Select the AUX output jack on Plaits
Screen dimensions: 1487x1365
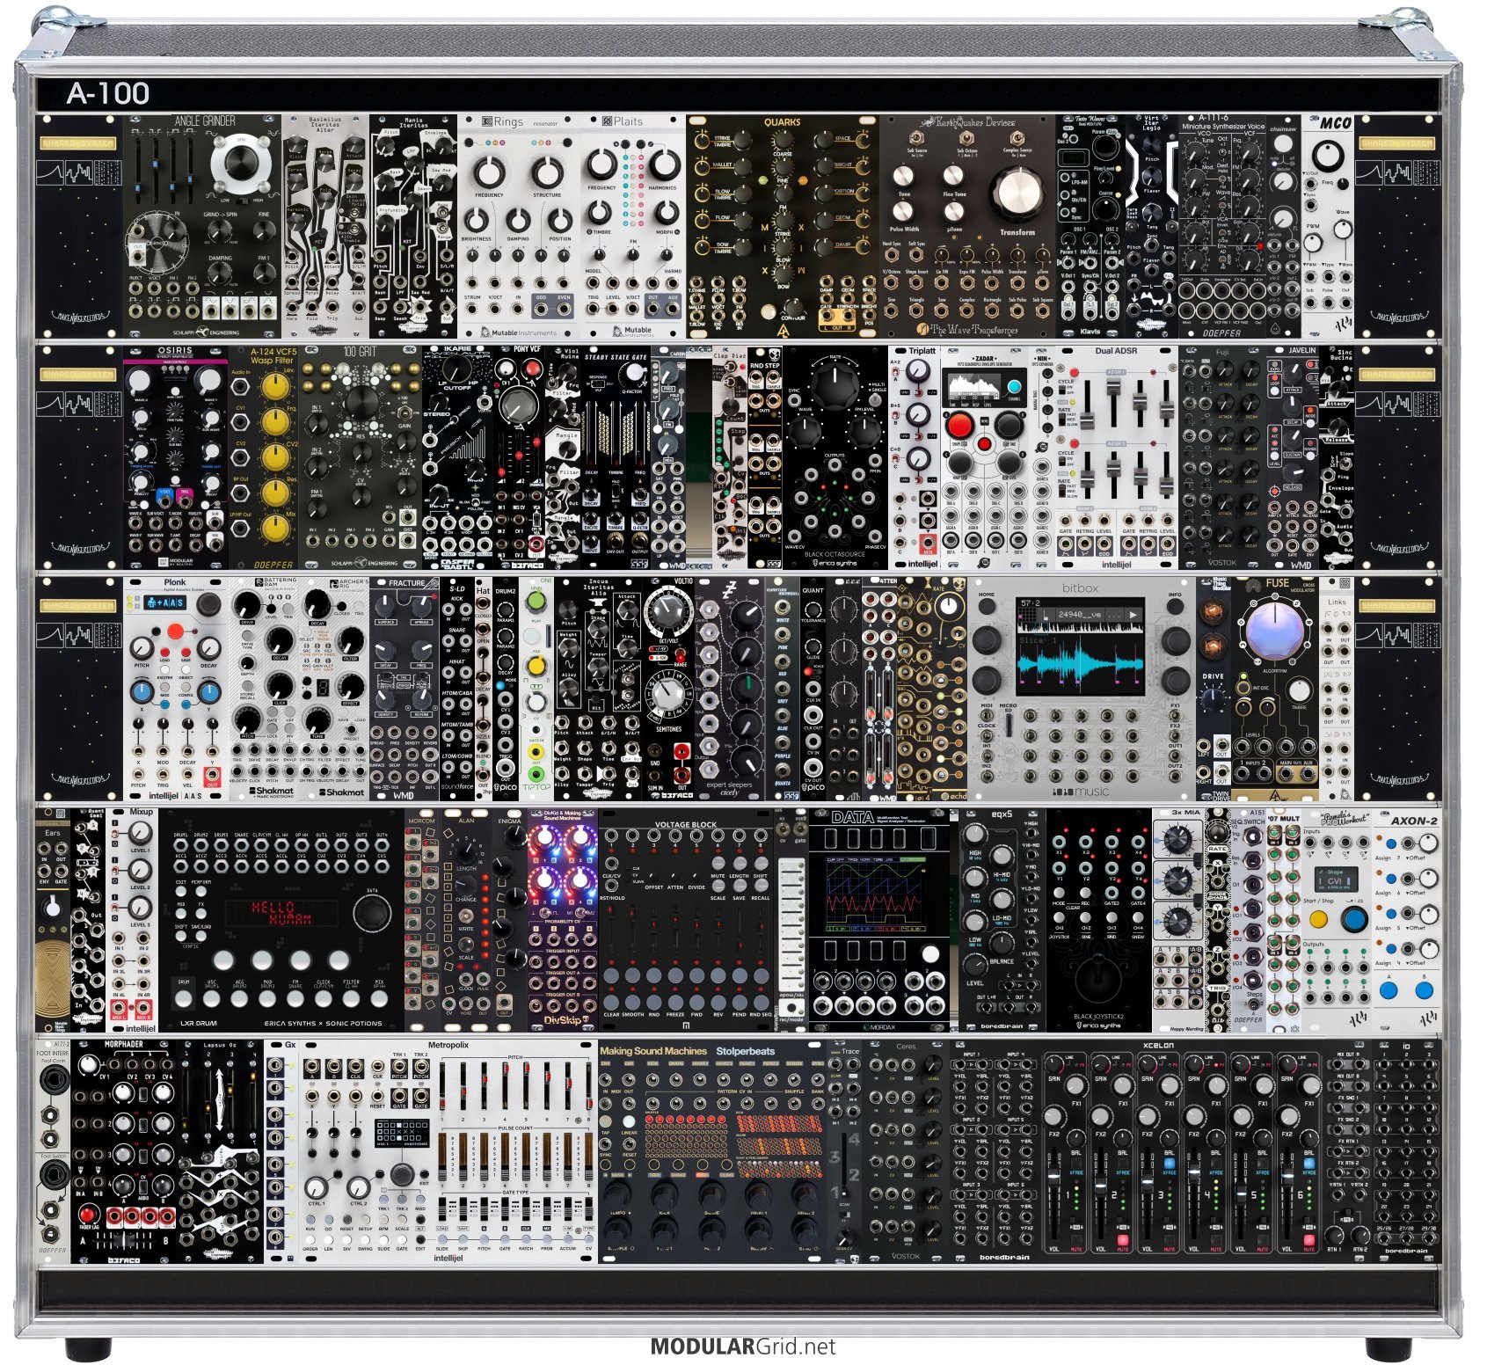[x=674, y=310]
